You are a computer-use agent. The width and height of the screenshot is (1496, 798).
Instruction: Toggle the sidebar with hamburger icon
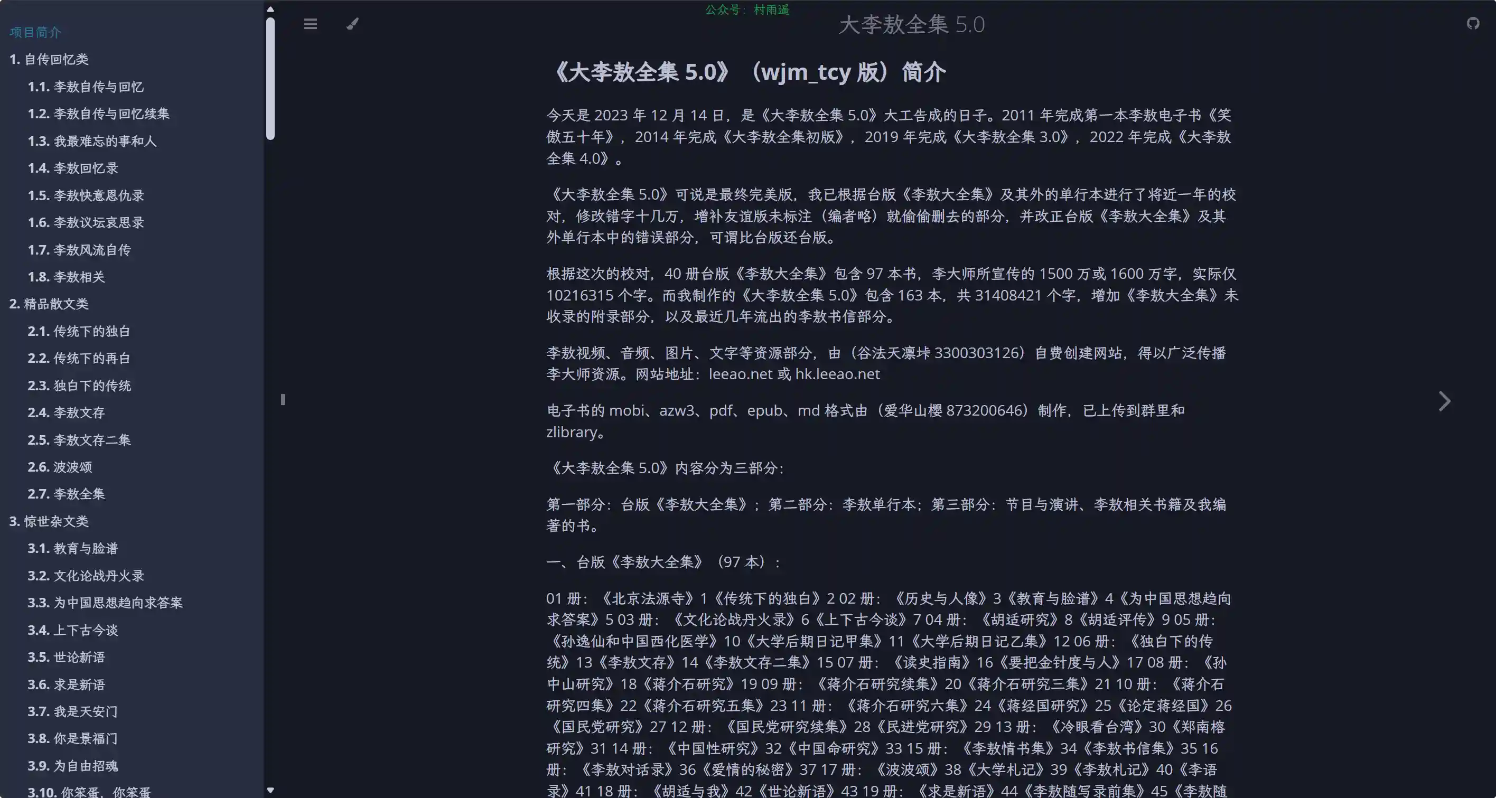[311, 24]
